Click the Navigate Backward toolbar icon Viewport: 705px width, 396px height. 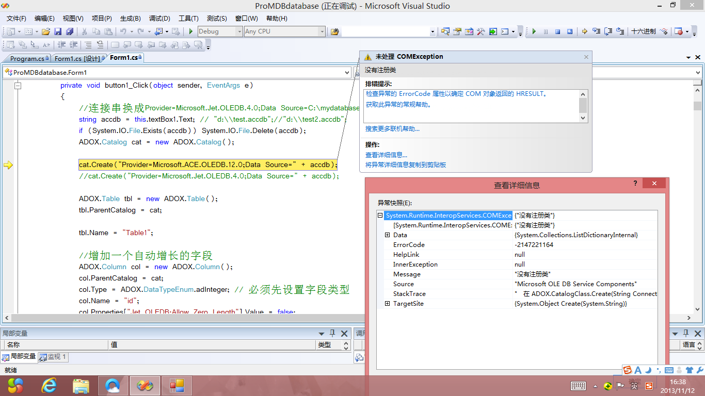[158, 31]
